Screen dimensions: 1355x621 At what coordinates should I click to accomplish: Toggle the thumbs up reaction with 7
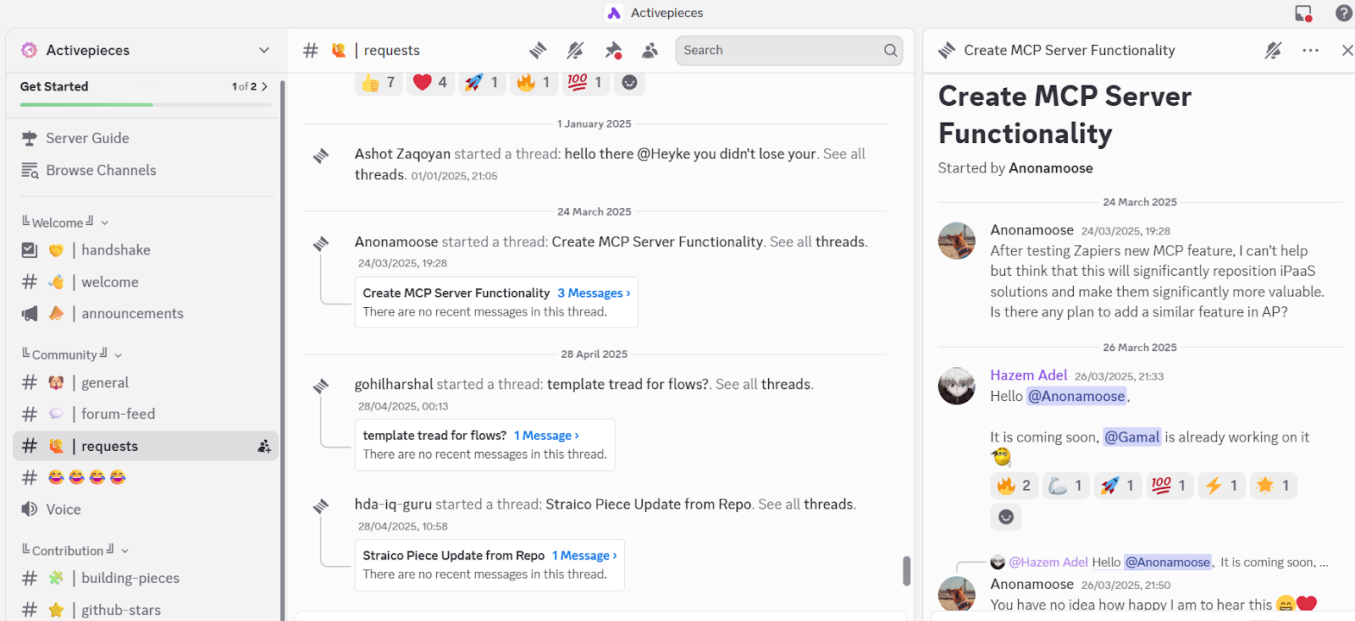[x=379, y=82]
